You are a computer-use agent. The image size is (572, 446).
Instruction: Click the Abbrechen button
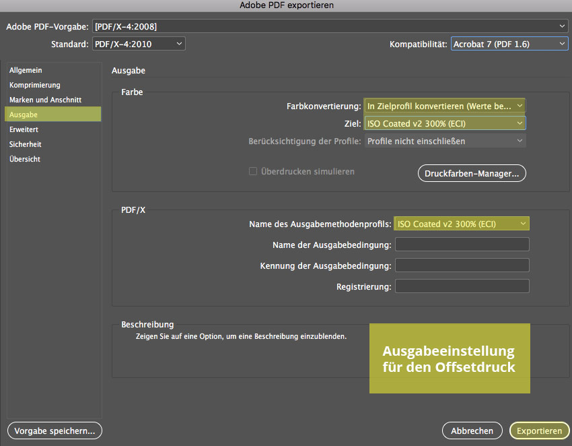(472, 431)
